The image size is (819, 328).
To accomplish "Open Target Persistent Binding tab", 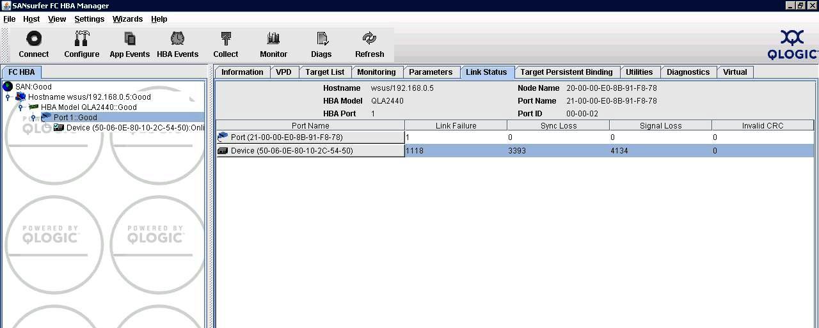I will (x=566, y=72).
